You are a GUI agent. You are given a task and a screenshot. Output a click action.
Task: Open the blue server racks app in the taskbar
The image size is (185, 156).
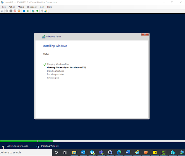(x=173, y=152)
